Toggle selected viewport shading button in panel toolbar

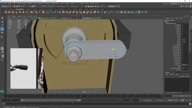(x=40, y=18)
